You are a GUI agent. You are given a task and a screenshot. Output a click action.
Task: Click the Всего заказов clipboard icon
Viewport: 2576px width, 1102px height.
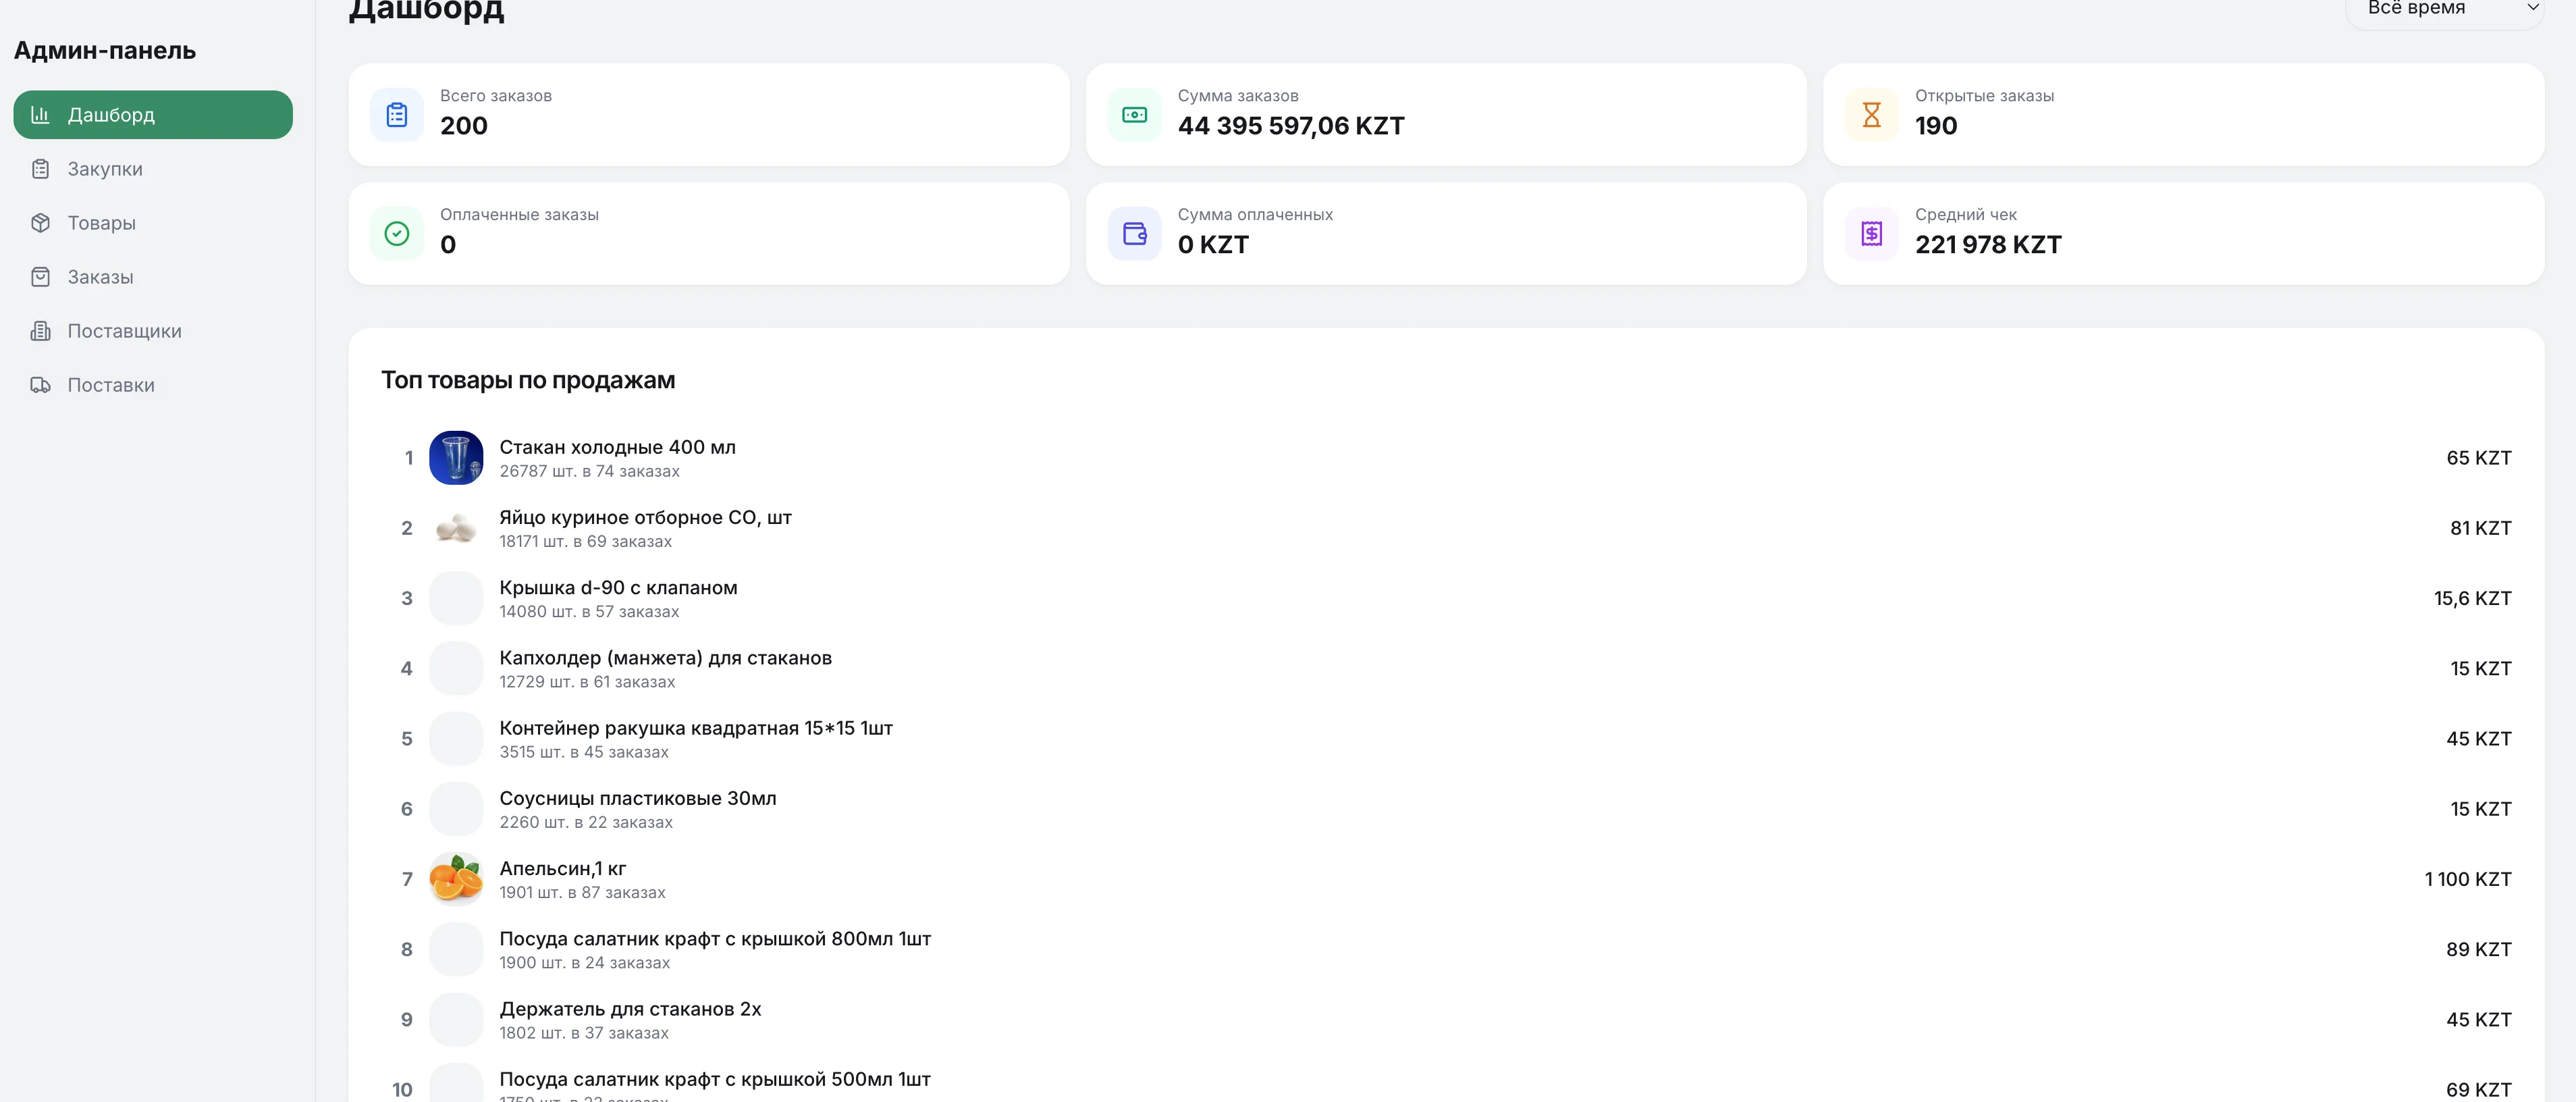397,115
